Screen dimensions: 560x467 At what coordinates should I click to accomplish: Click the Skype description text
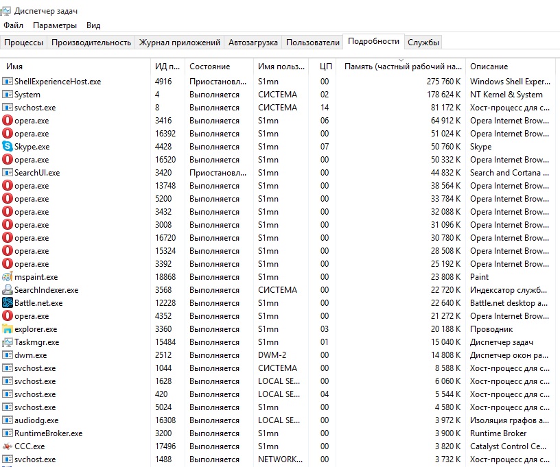[480, 147]
